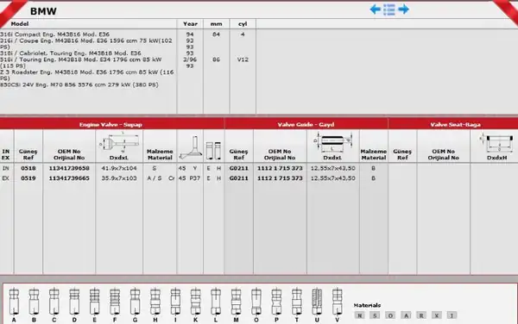This screenshot has width=518, height=324.
Task: Open material O legend box
Action: (390, 315)
